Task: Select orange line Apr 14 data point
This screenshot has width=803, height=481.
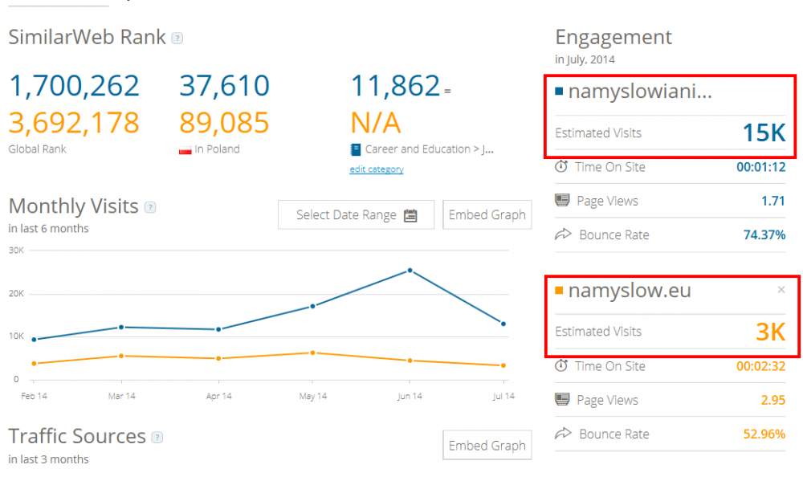Action: click(218, 359)
